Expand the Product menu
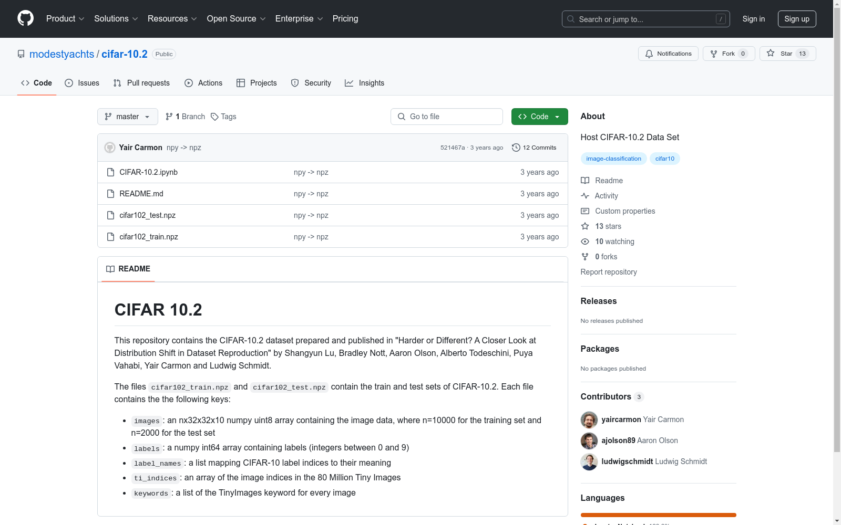841x525 pixels. pos(65,19)
